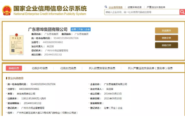Click 企业名称 value 广东思埠集团有限公司
The height and width of the screenshot is (117, 185).
(115, 84)
